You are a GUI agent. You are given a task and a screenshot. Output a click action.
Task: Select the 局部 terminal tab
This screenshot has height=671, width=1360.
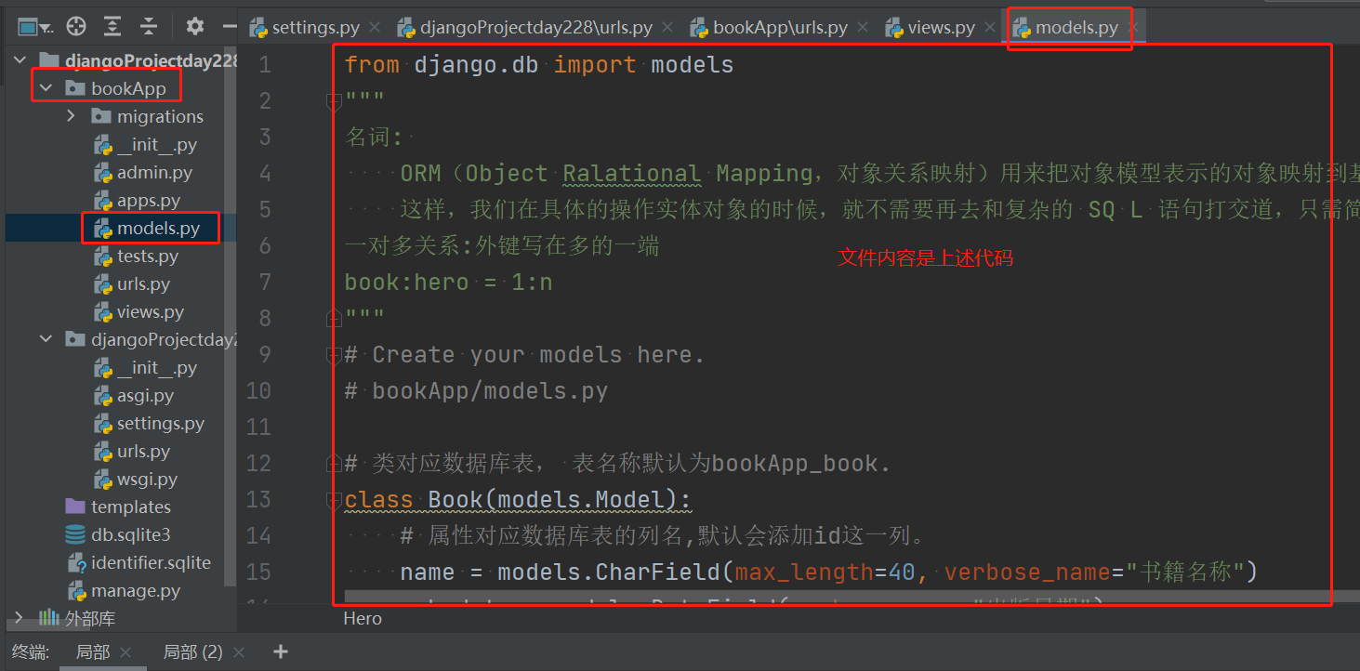coord(93,652)
